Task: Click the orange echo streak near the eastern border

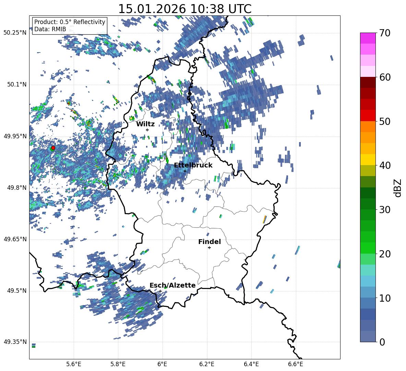Action: pos(264,219)
